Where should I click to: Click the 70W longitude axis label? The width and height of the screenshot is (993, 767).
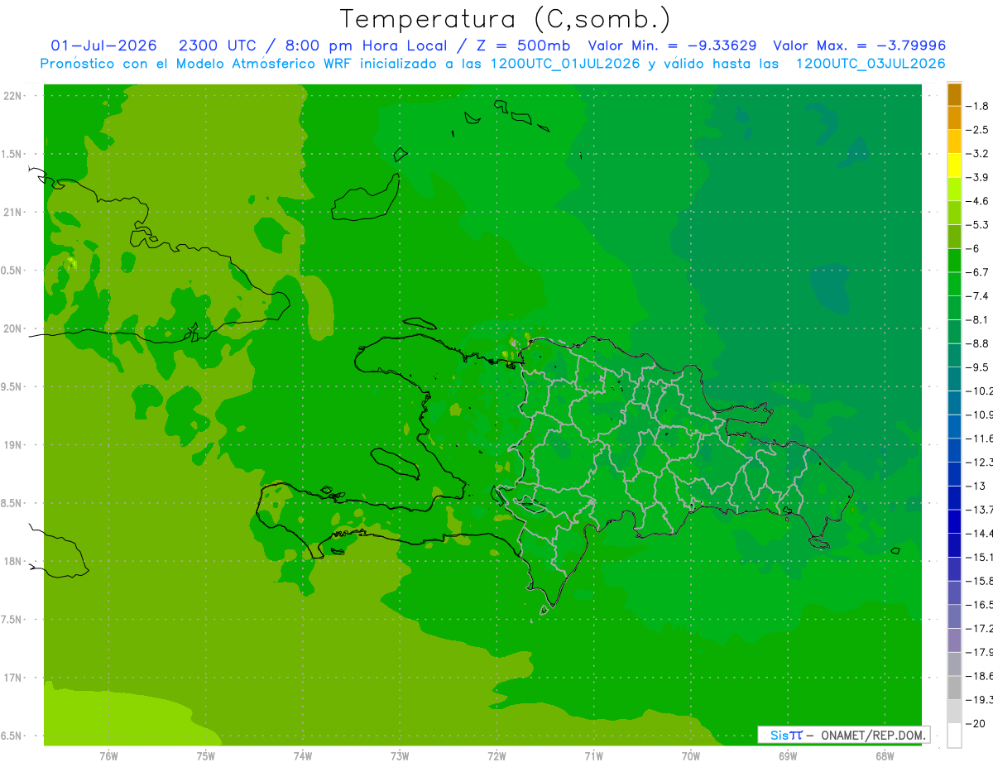[691, 755]
